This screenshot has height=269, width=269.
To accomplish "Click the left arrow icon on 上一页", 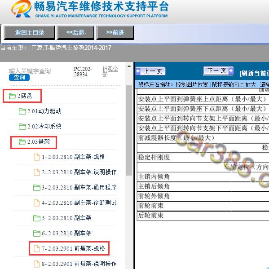I will (x=138, y=71).
